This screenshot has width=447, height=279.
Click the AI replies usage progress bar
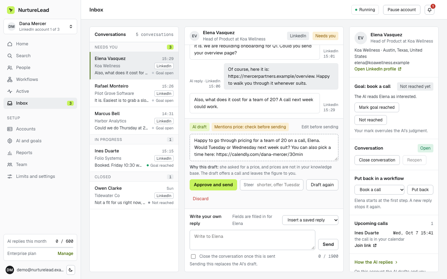(x=40, y=247)
